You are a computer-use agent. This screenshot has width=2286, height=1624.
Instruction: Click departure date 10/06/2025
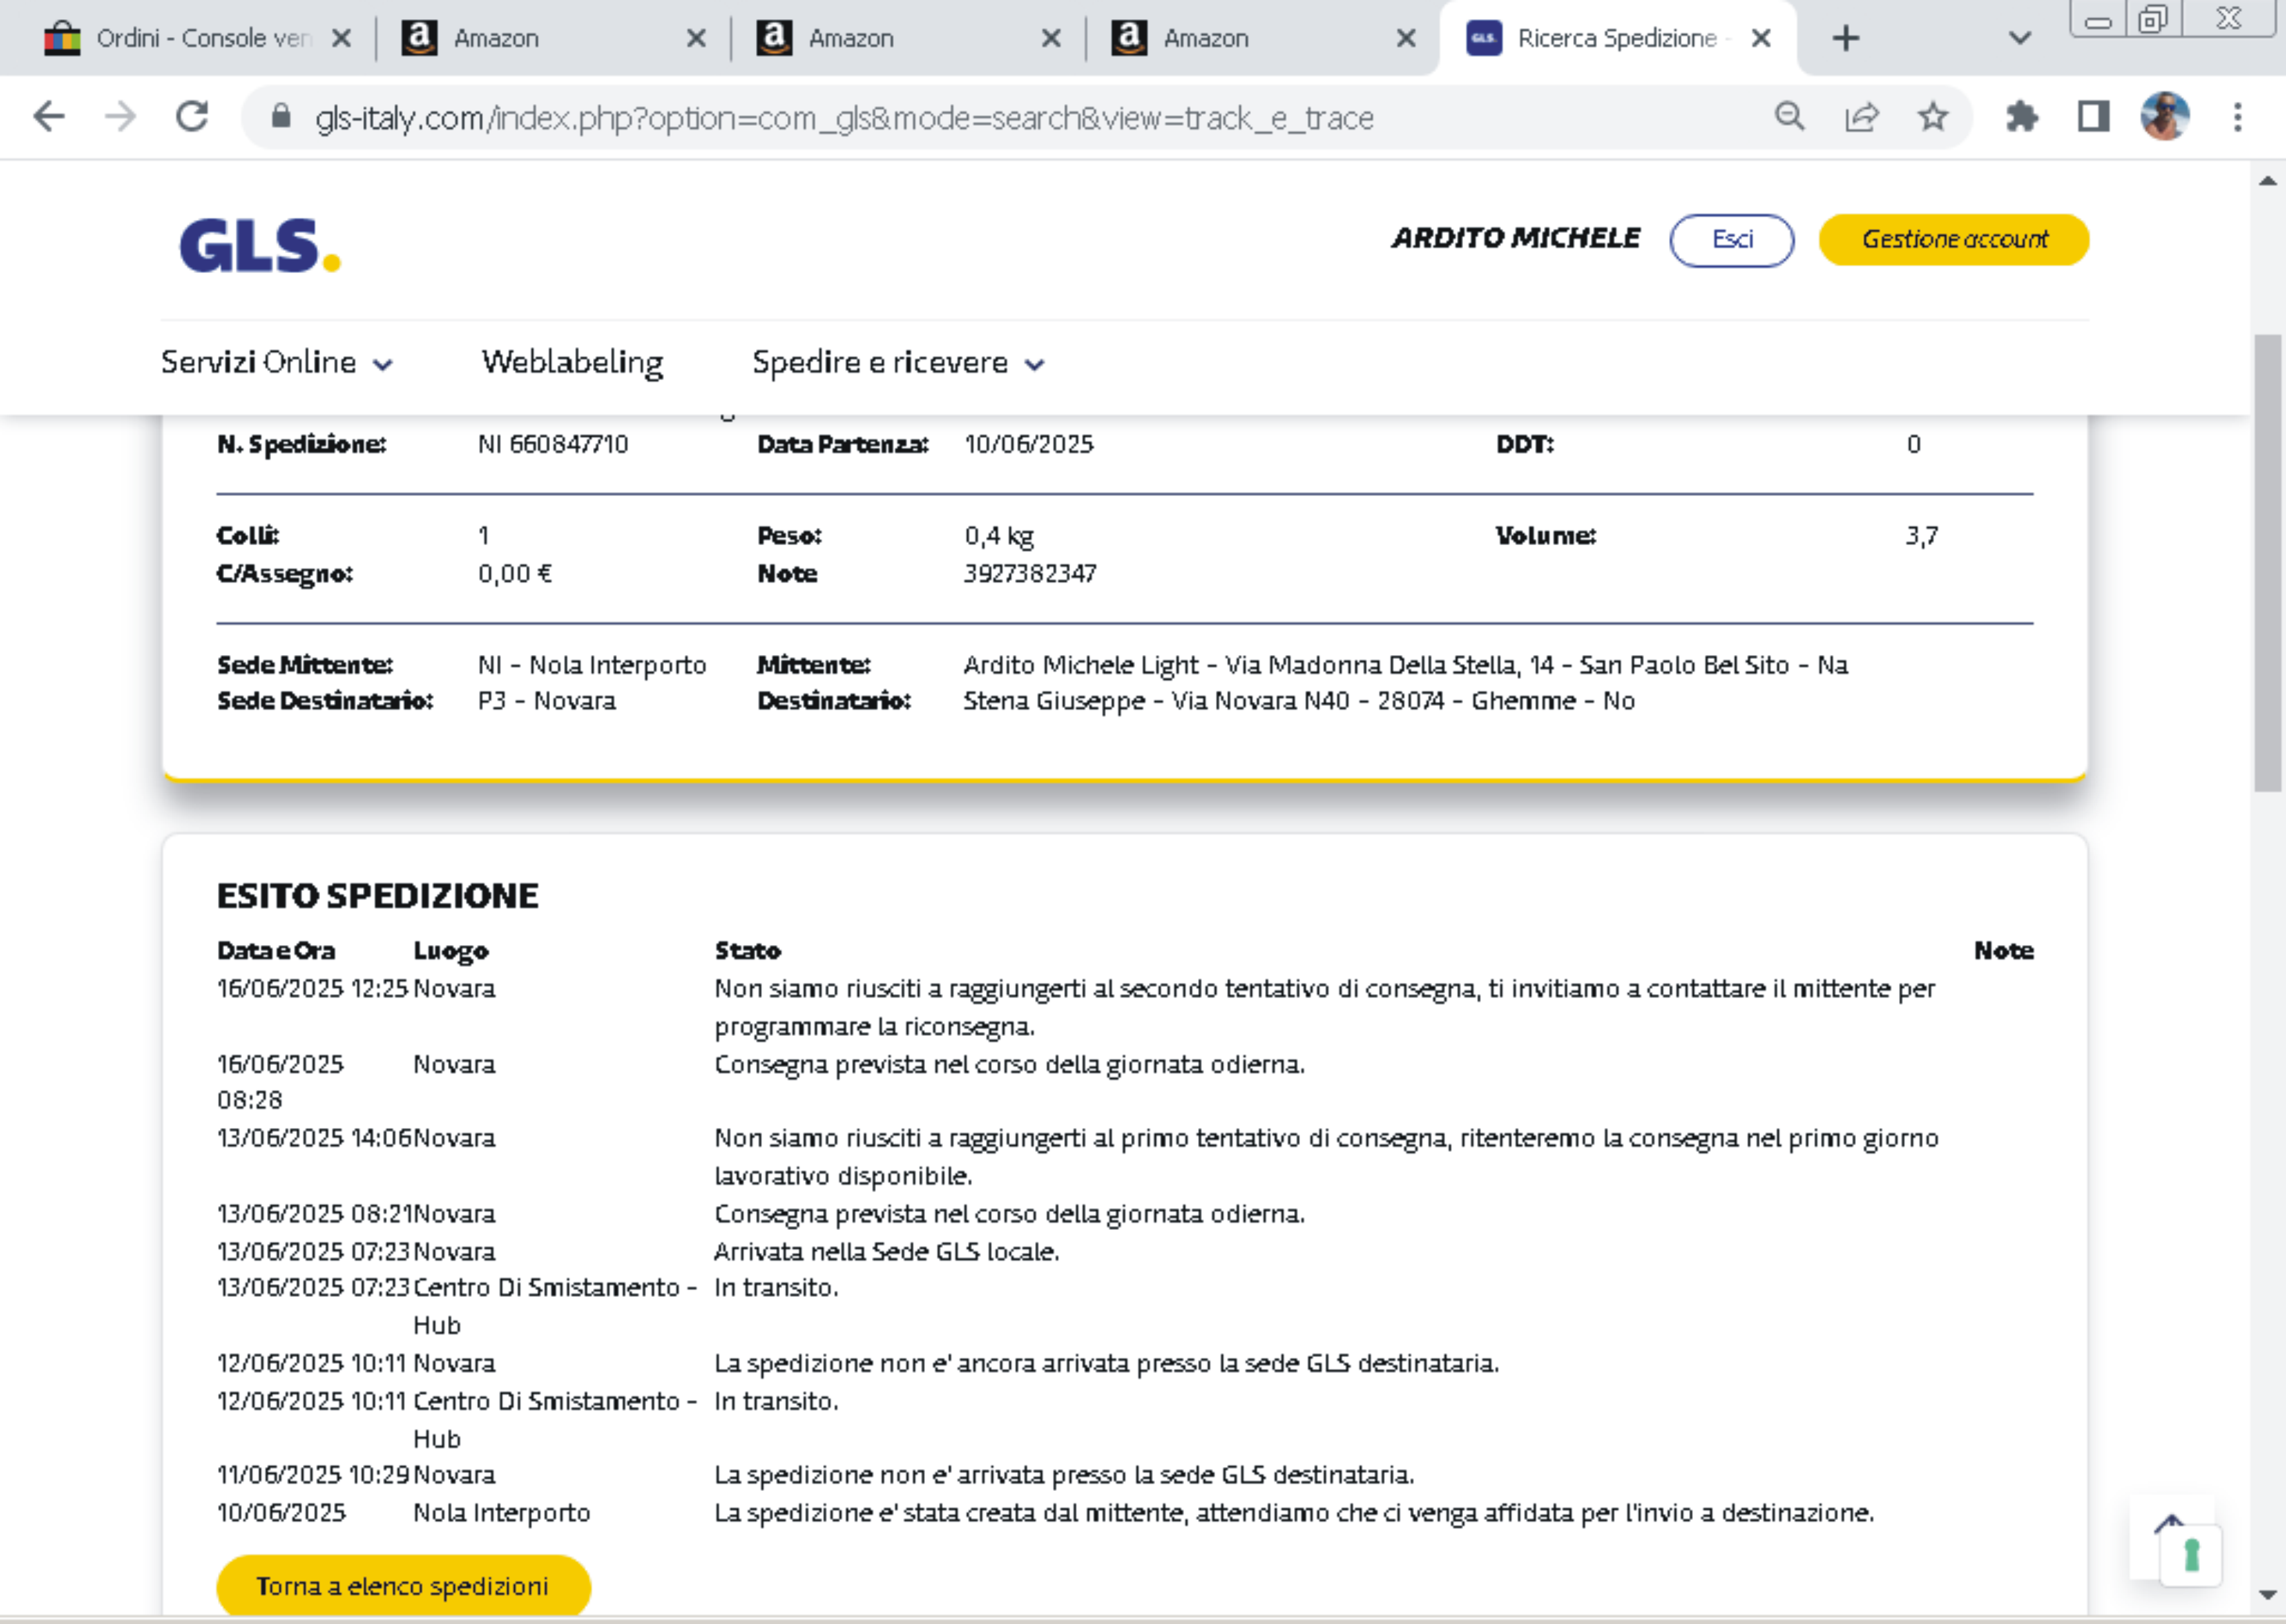[1028, 444]
